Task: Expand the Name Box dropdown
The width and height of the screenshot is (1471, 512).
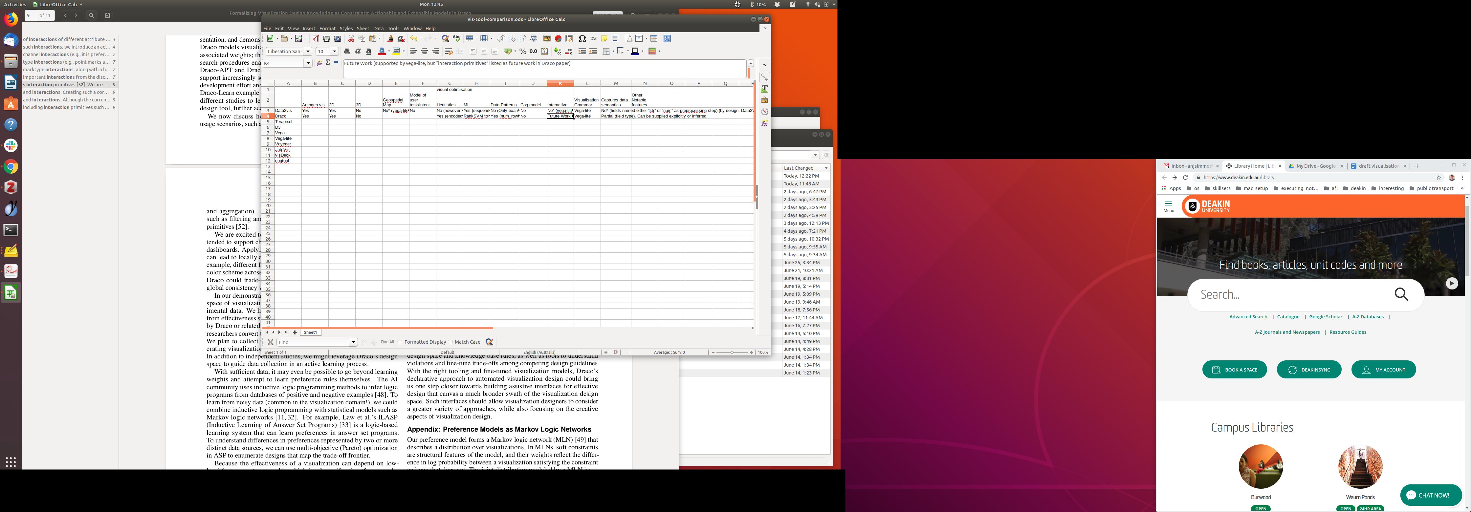Action: pos(308,63)
